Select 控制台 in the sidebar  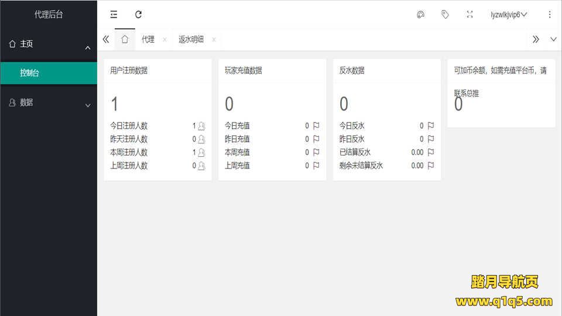click(x=49, y=73)
